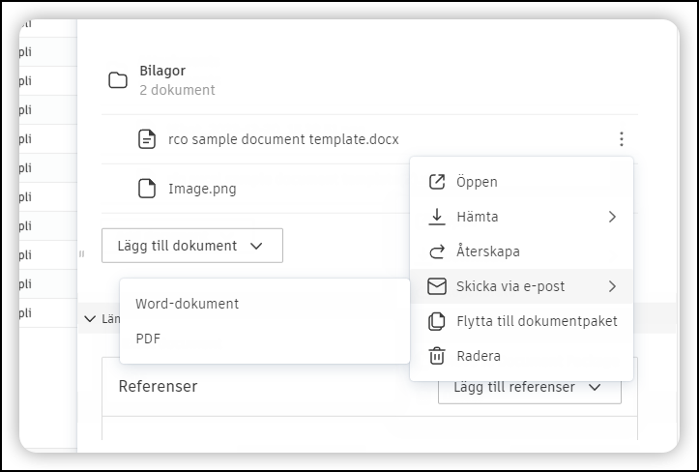Choose PDF from the dropdown list
This screenshot has height=472, width=699.
click(x=148, y=339)
